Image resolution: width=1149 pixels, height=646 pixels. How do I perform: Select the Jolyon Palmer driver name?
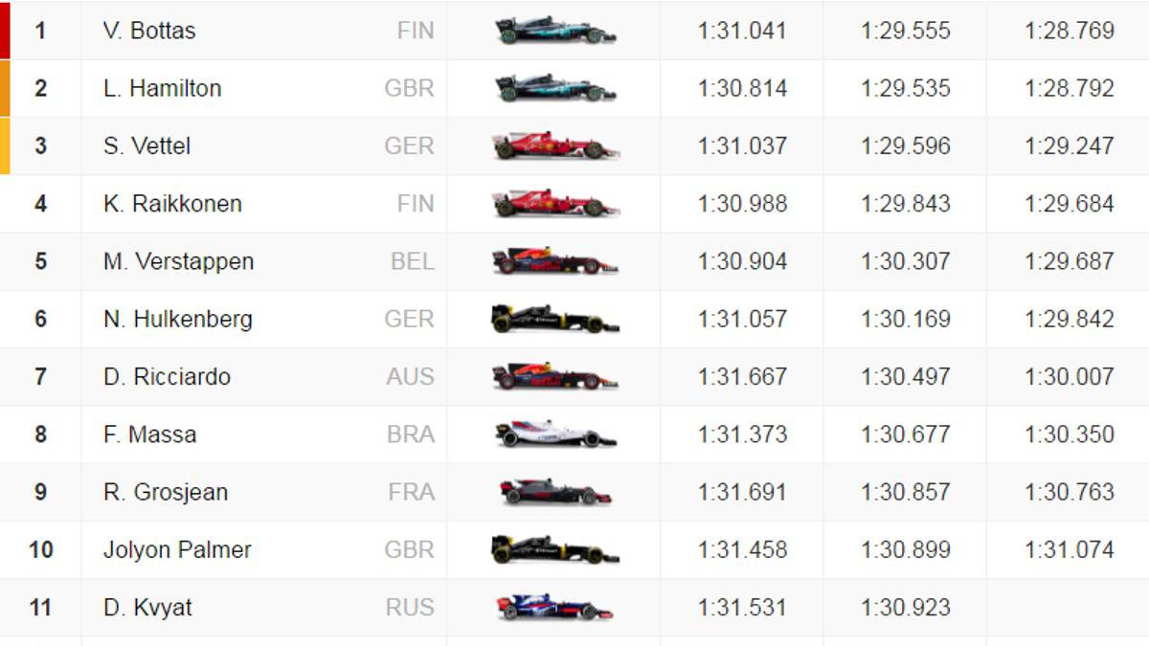coord(177,549)
